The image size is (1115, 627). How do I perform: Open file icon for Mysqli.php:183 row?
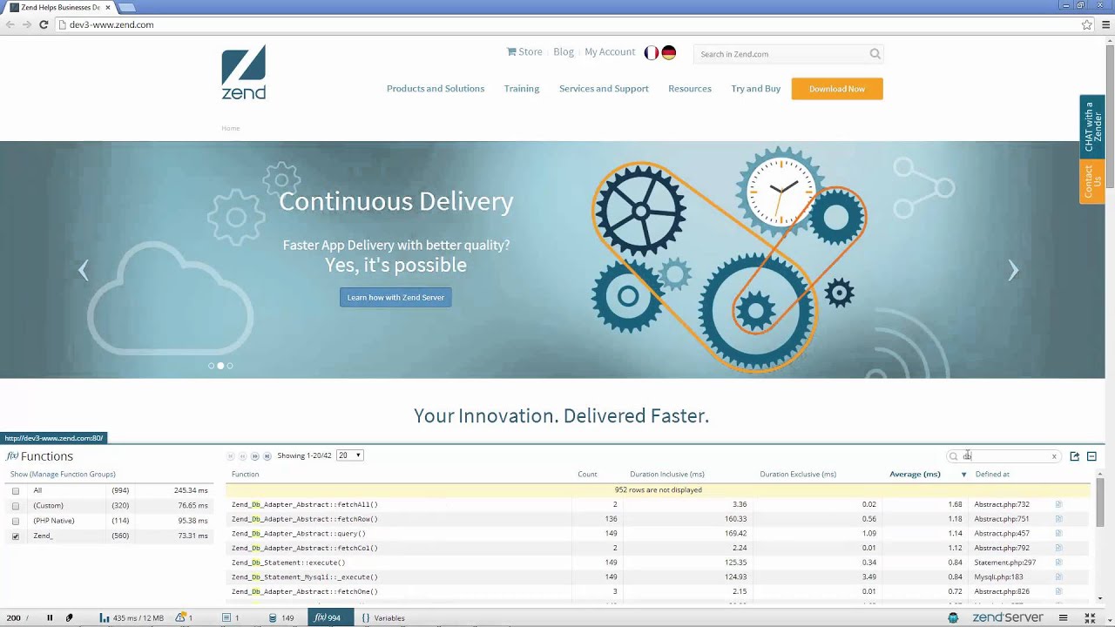coord(1059,576)
